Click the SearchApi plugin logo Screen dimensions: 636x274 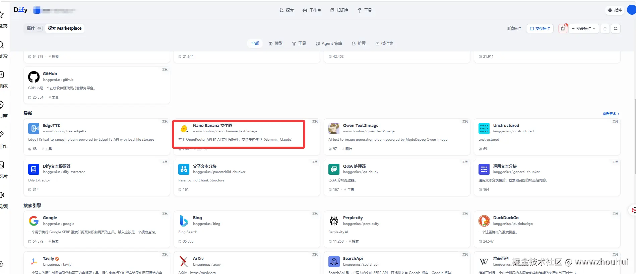(334, 262)
